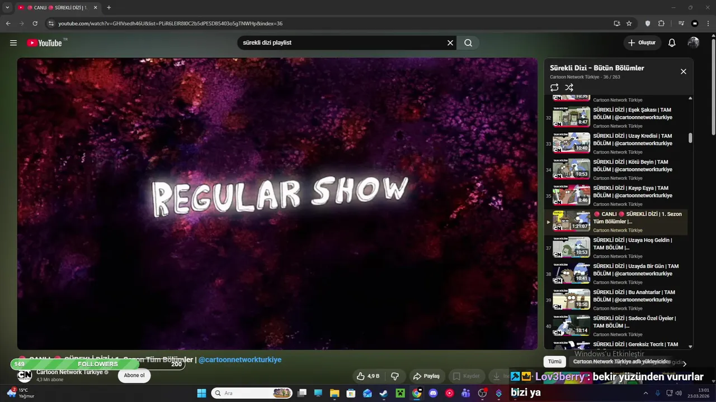Close the CANLI SÜREKLİ DİZİ browser tab
716x402 pixels.
[95, 7]
